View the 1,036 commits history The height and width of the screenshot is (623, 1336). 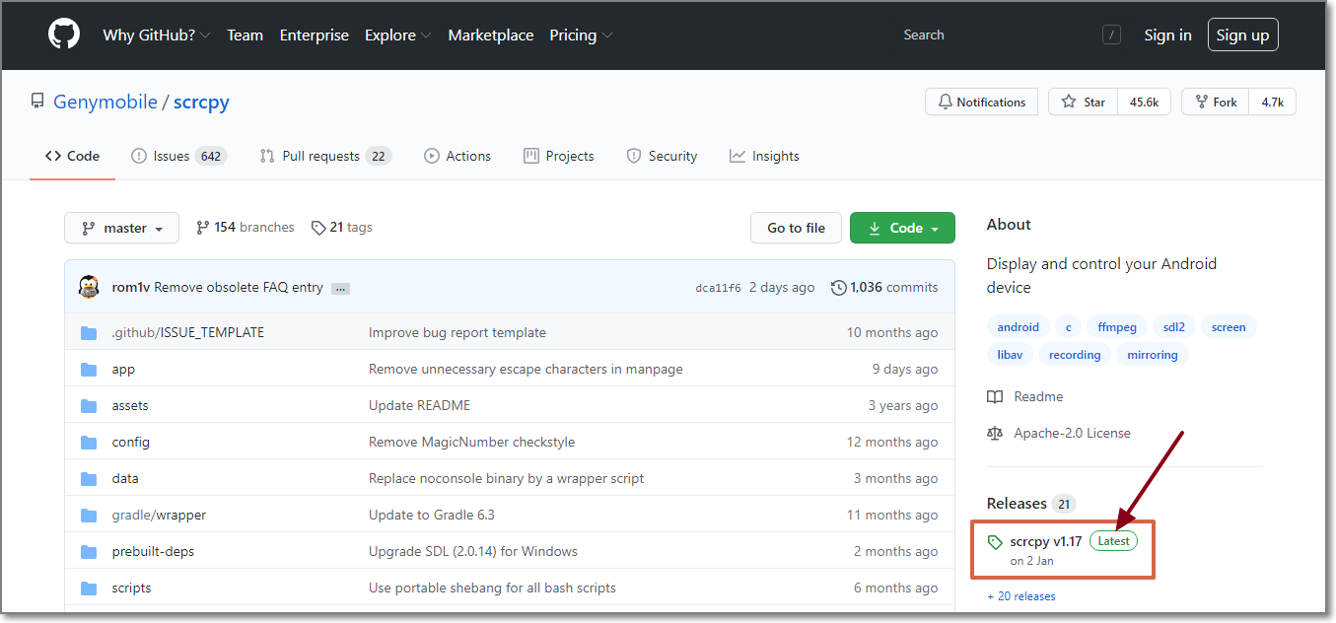click(884, 287)
